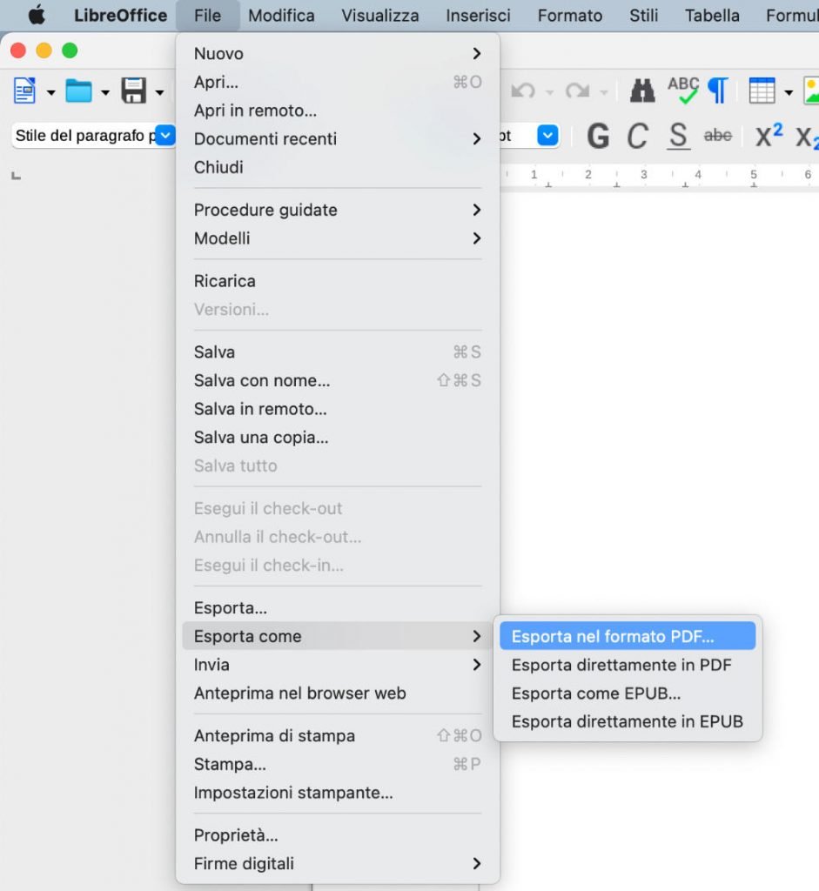
Task: Open Impostazioni stampante...
Action: [x=338, y=792]
